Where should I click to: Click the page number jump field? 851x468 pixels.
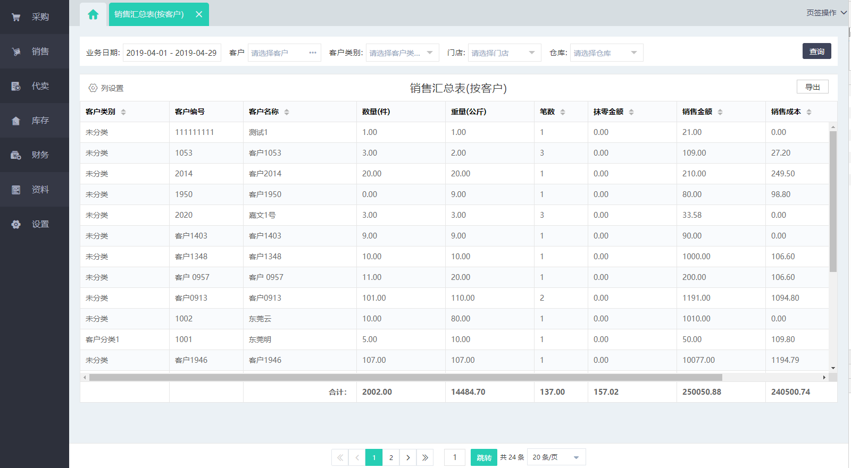[455, 457]
